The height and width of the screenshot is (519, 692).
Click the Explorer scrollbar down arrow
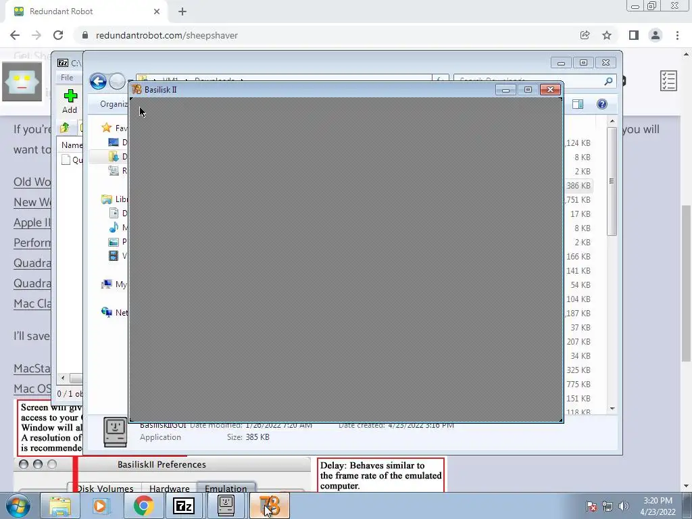pos(612,409)
